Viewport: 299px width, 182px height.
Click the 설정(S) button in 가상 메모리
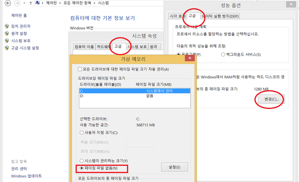[175, 167]
